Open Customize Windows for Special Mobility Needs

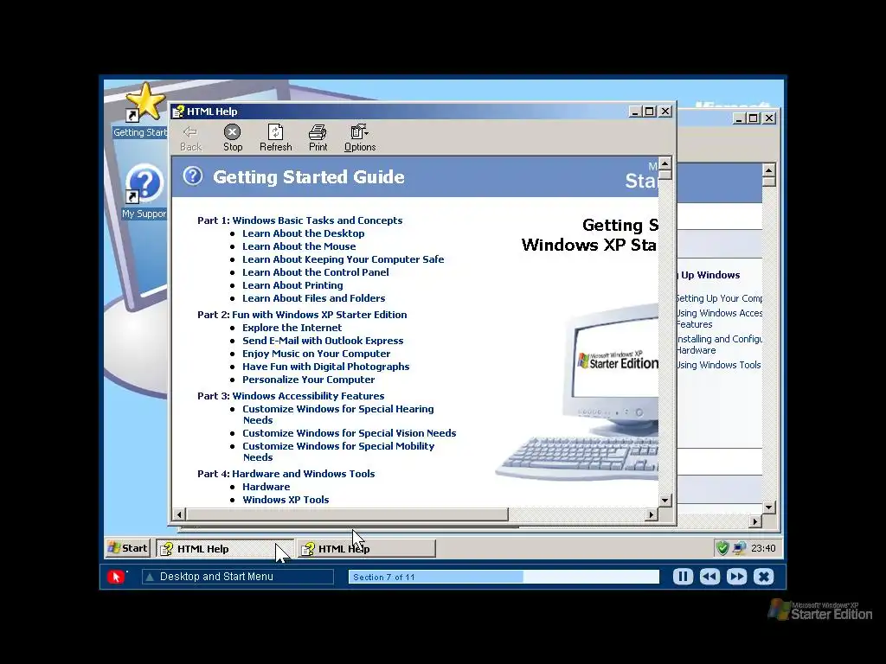[338, 451]
